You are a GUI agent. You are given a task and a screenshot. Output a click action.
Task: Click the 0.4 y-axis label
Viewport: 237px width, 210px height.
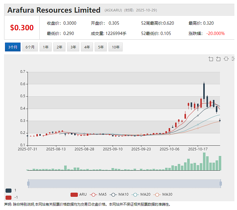tap(23, 108)
